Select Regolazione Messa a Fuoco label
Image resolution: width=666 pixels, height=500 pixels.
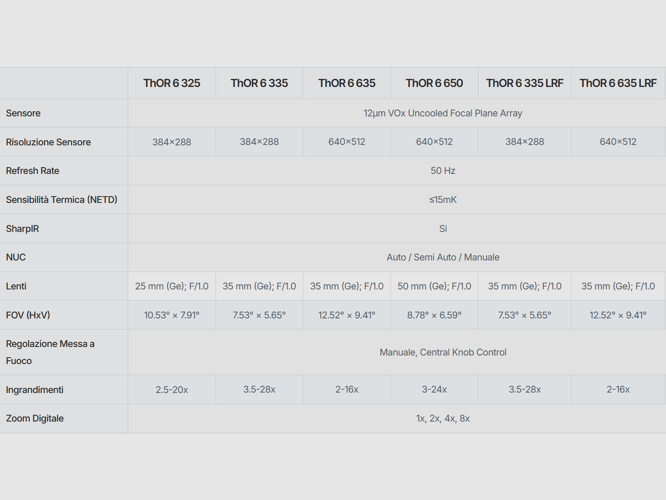pos(50,353)
